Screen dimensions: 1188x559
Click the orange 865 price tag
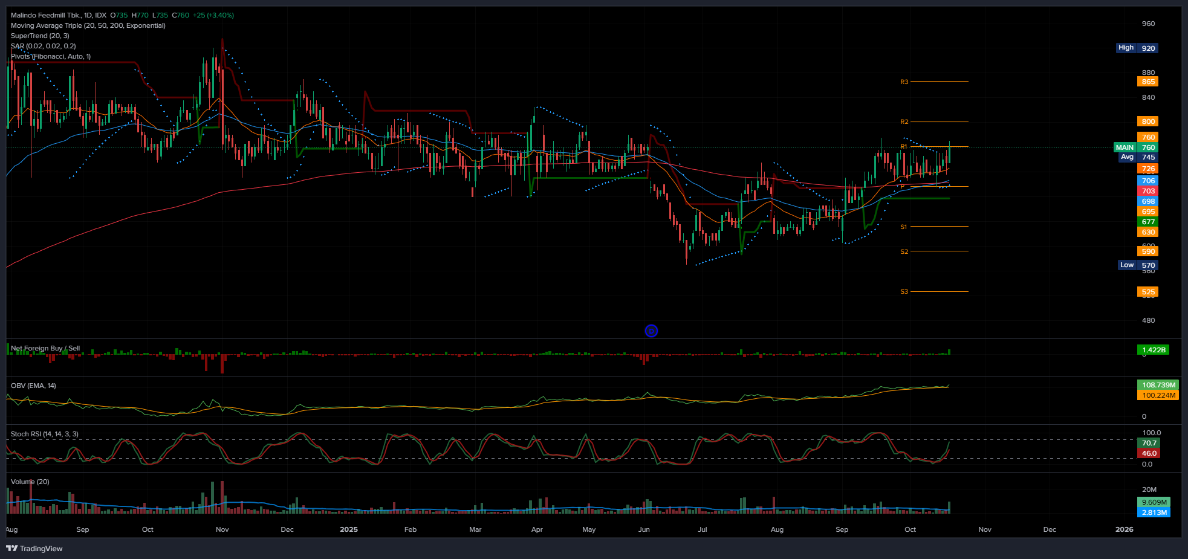(x=1147, y=82)
